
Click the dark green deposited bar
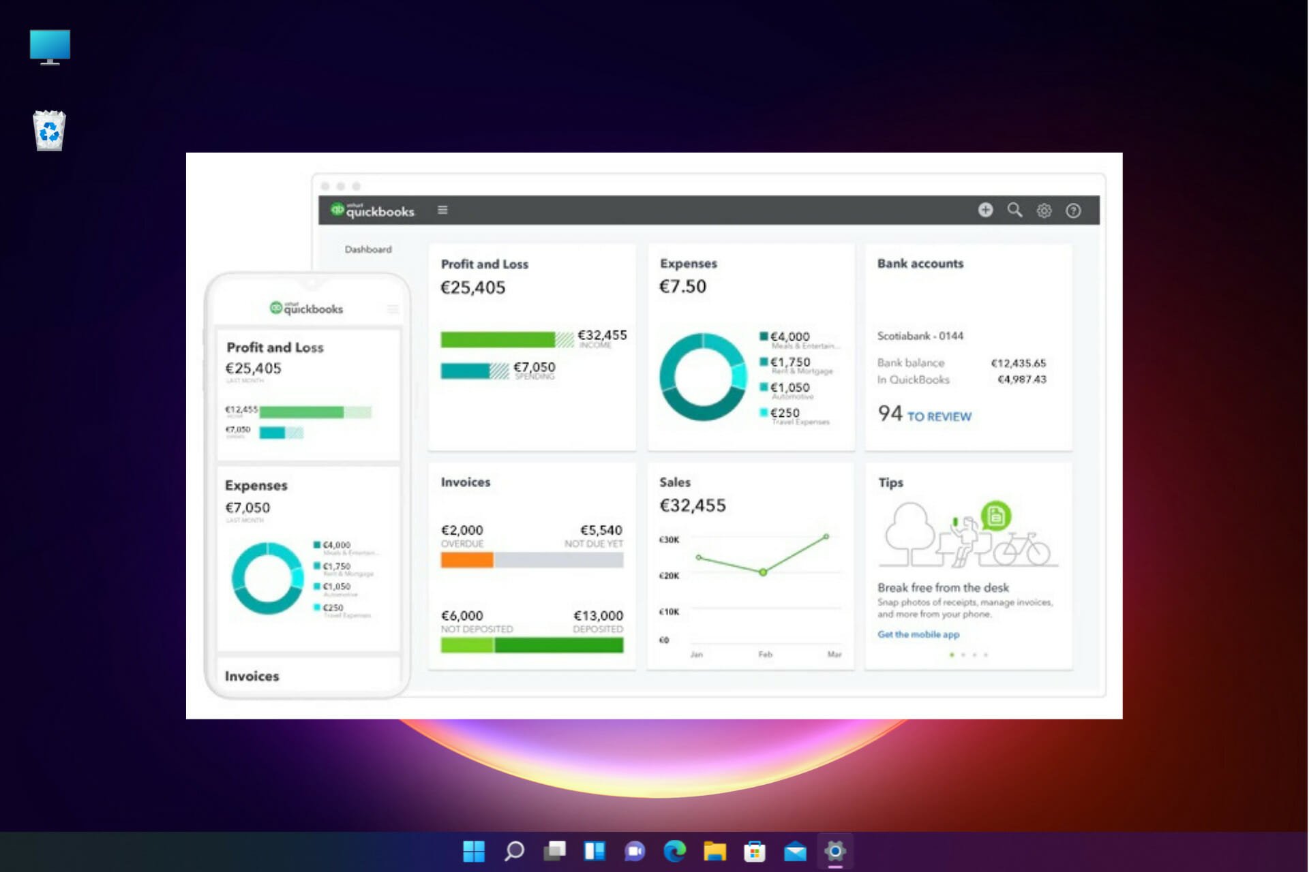[x=559, y=645]
